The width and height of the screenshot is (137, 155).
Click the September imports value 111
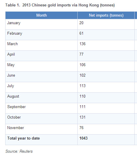pos(83,107)
